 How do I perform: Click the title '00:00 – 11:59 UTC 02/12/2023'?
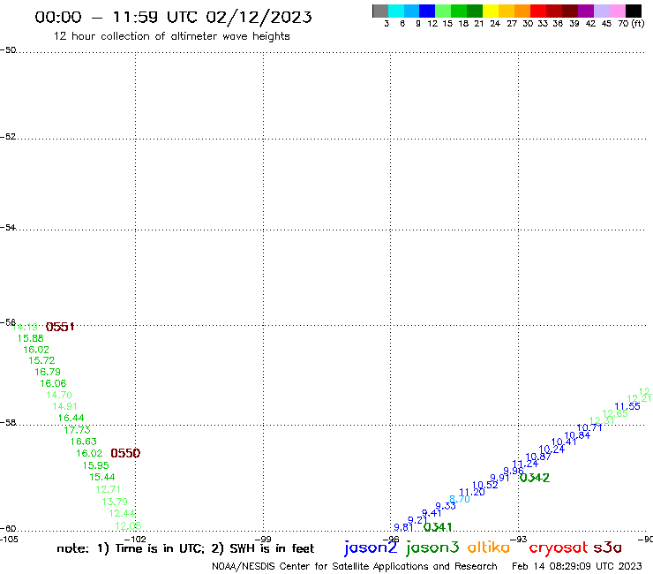(x=173, y=17)
